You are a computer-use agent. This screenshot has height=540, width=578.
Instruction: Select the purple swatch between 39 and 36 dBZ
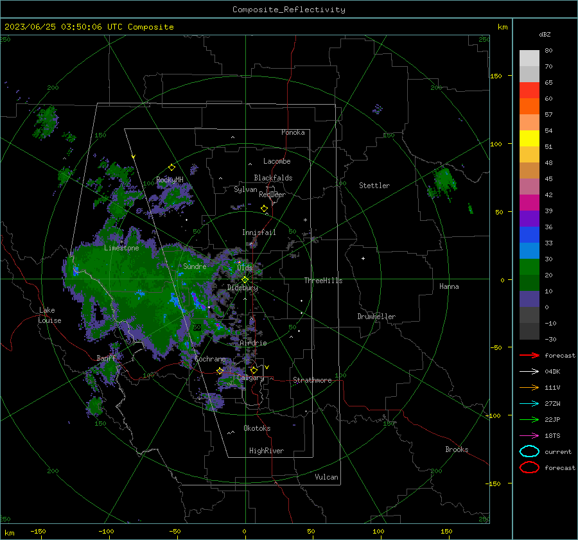[x=529, y=218]
